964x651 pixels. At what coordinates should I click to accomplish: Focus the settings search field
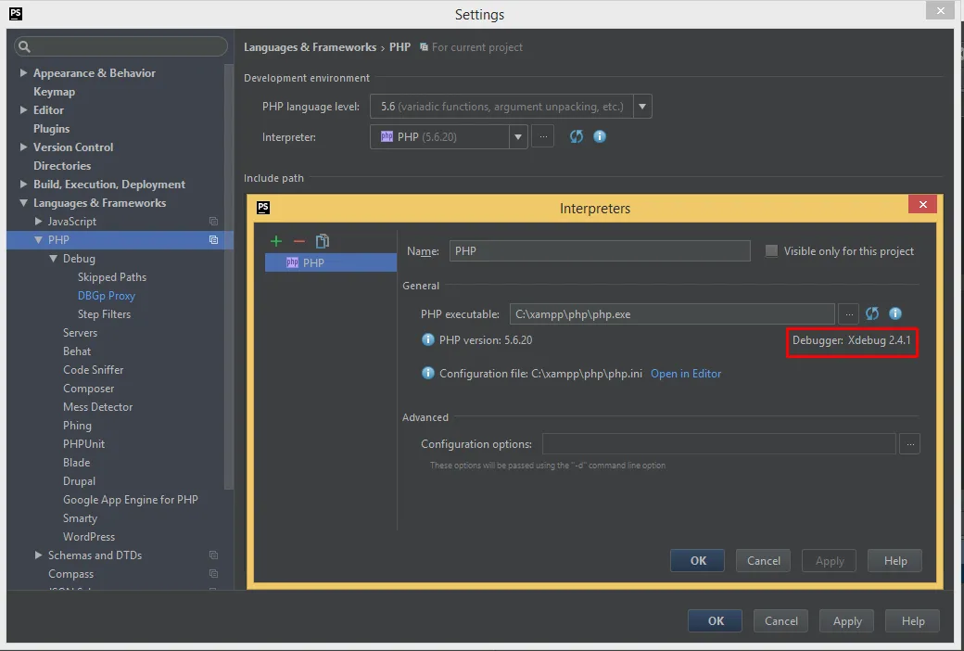point(121,46)
